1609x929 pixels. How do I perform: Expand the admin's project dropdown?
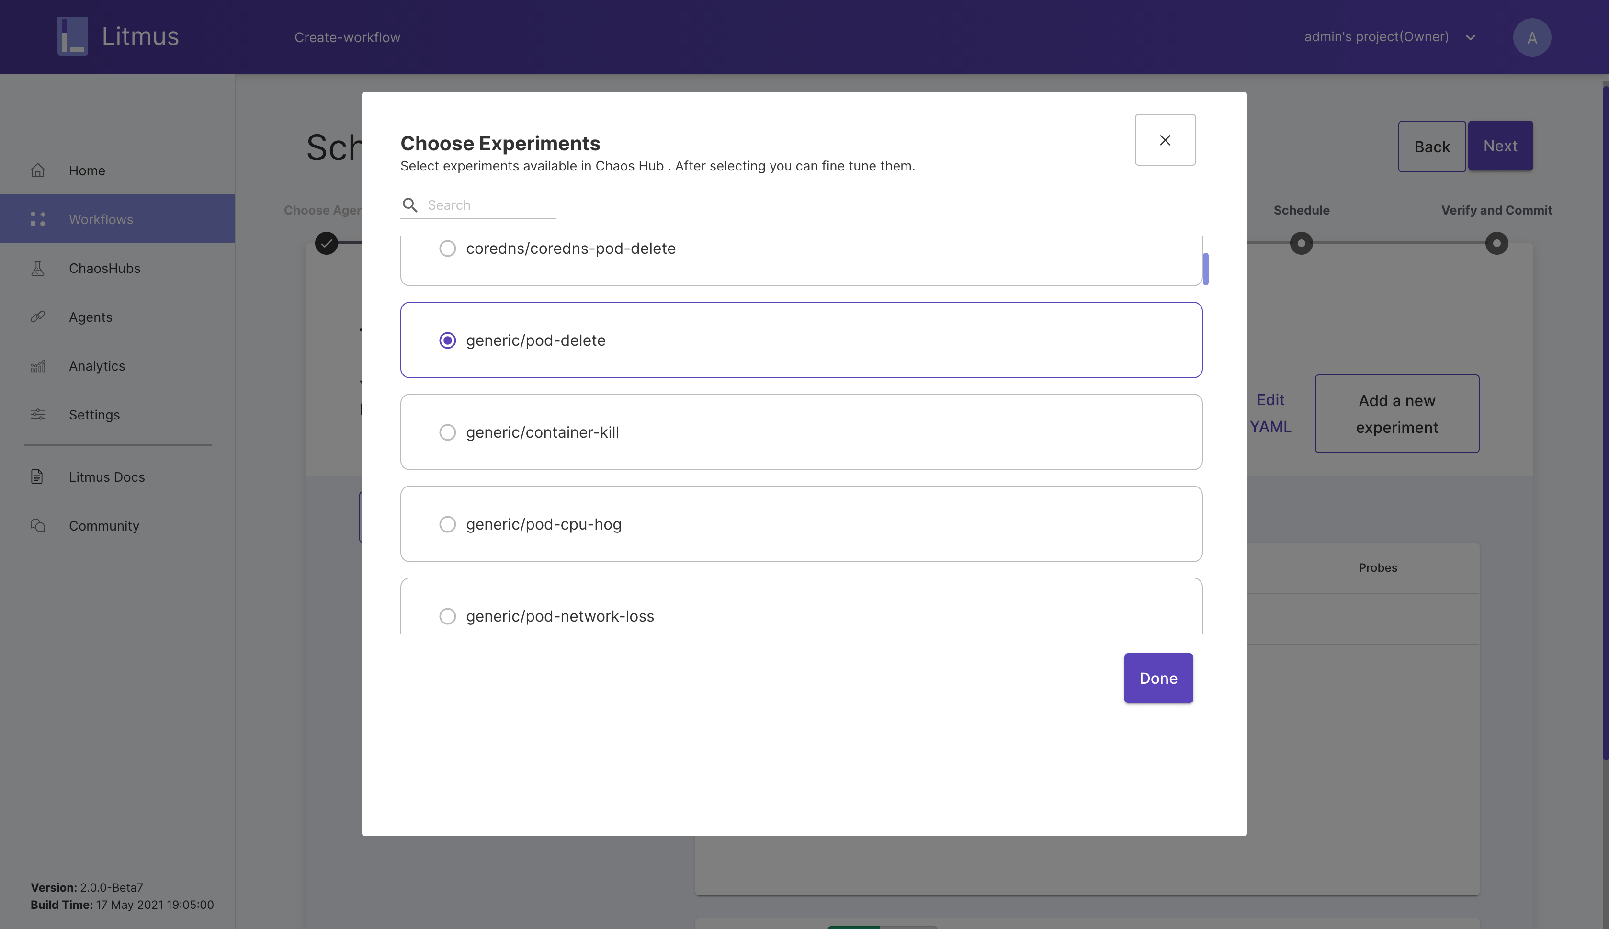click(1470, 38)
